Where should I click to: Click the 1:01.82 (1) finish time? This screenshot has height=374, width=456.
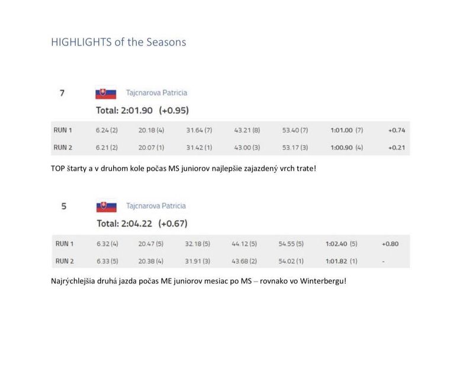click(342, 261)
